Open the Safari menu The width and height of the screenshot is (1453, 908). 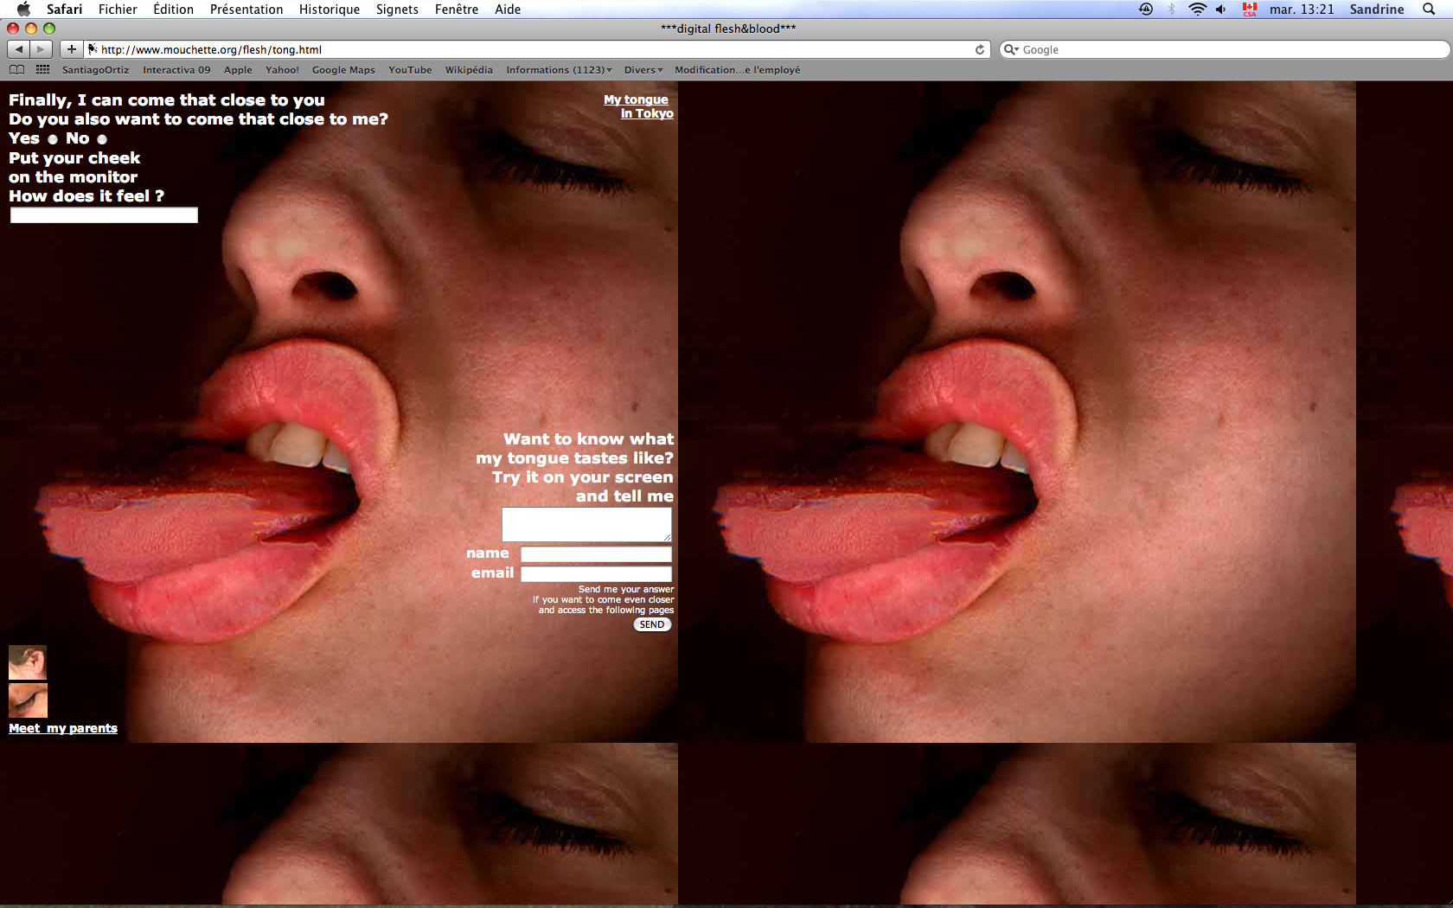click(x=65, y=10)
